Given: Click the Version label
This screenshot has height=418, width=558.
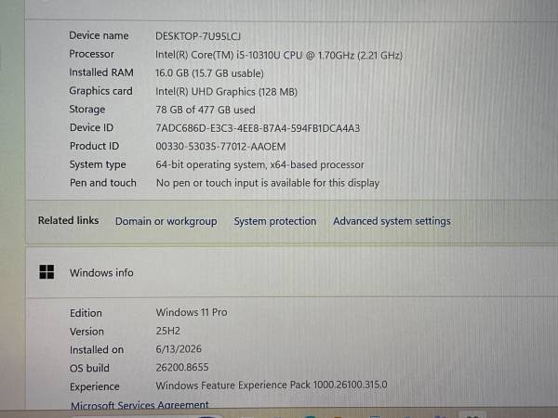Looking at the screenshot, I should click(86, 332).
